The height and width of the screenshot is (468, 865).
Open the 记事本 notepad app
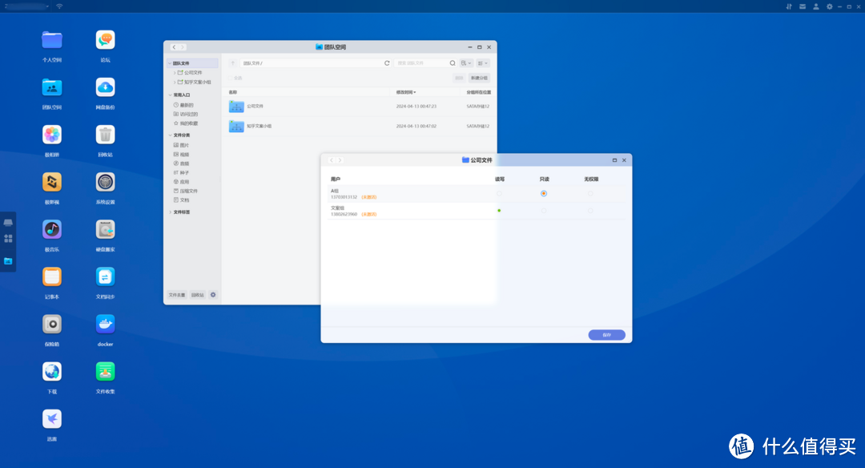click(52, 277)
